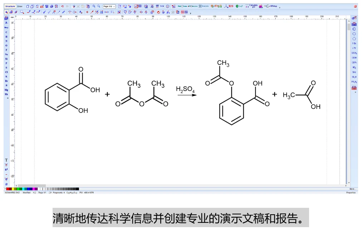Image resolution: width=362 pixels, height=230 pixels.
Task: Select Magnesium (Mg) atom button
Action: tap(6, 90)
